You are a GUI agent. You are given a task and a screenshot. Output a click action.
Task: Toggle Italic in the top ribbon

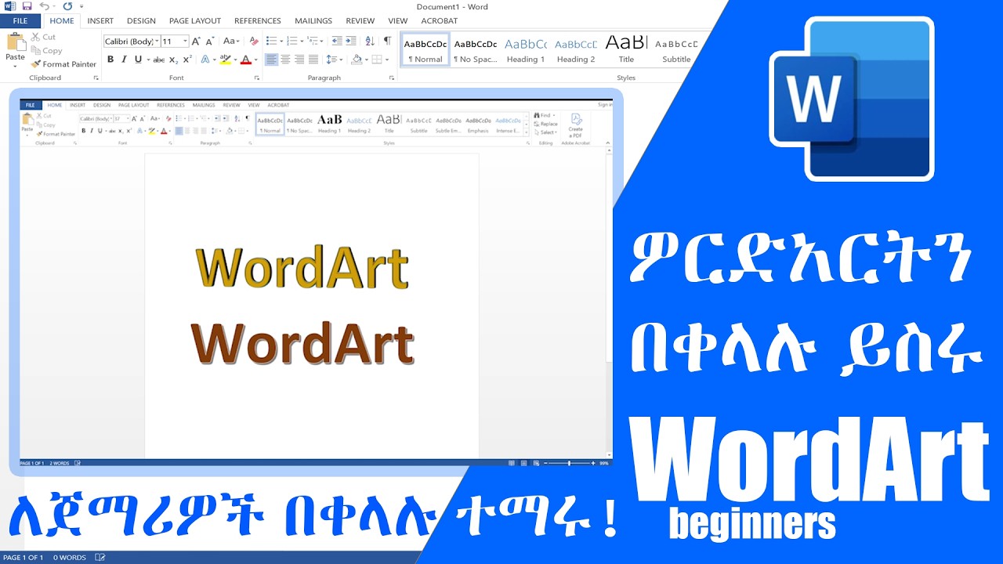pos(124,60)
